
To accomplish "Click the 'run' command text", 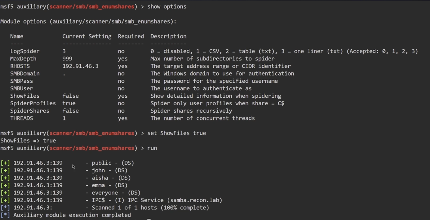I will pyautogui.click(x=152, y=148).
